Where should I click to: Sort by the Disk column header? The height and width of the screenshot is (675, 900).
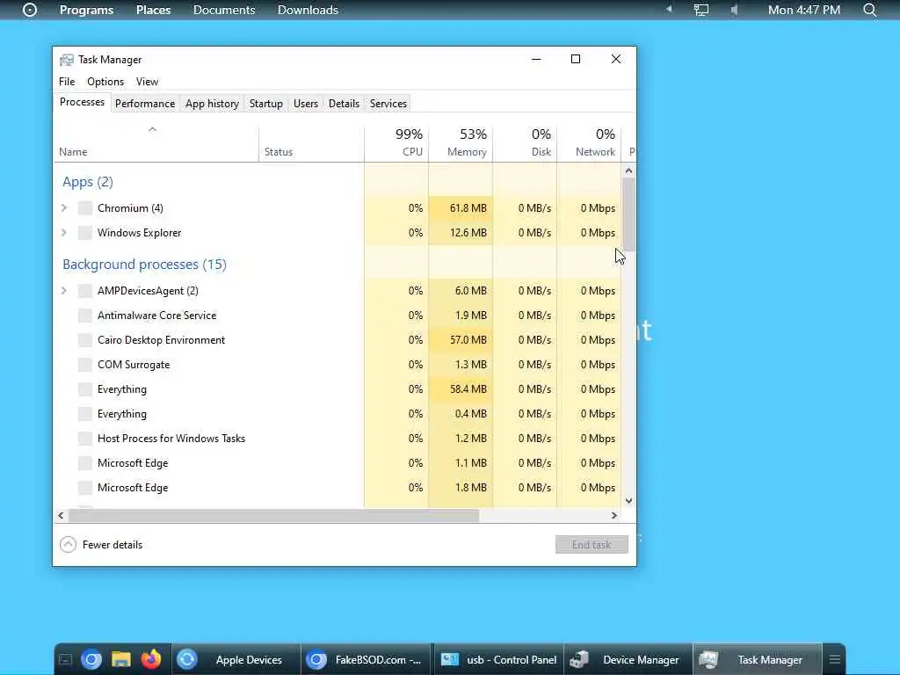tap(525, 143)
